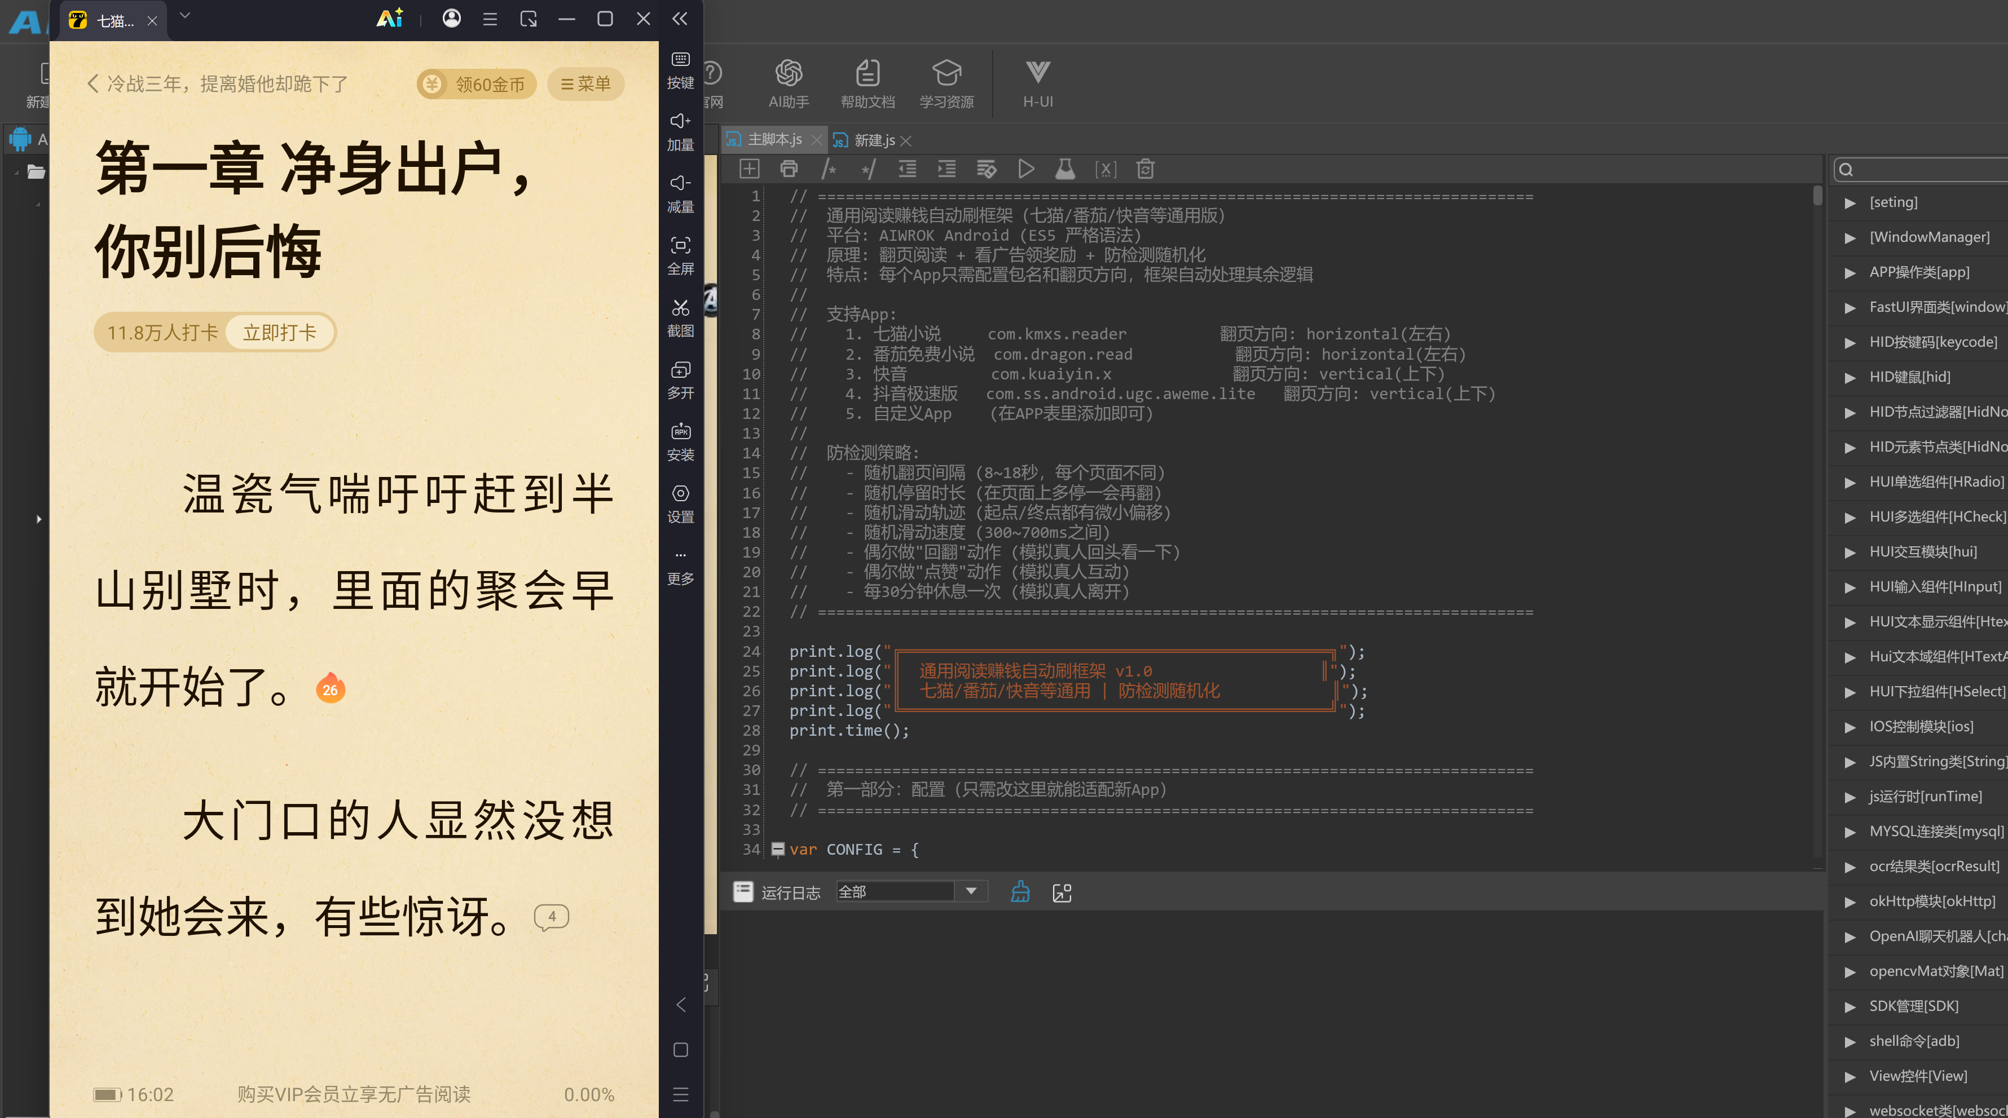Viewport: 2008px width, 1118px height.
Task: Expand the [seting] tree node
Action: (1849, 202)
